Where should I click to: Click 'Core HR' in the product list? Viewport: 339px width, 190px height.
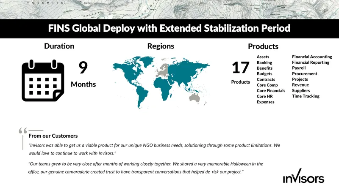coord(264,96)
